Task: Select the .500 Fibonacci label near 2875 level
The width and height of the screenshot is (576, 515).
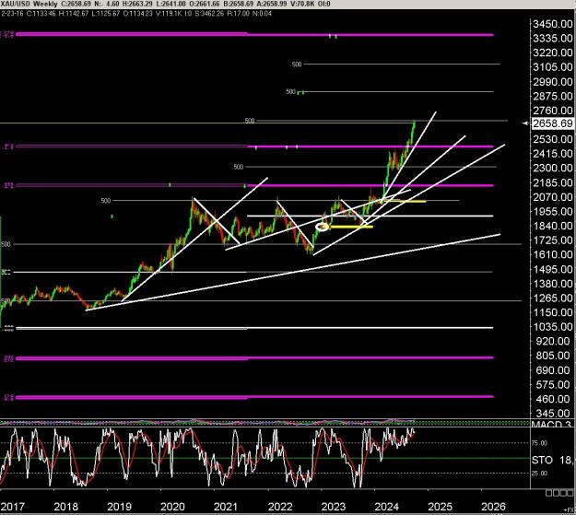Action: 290,91
